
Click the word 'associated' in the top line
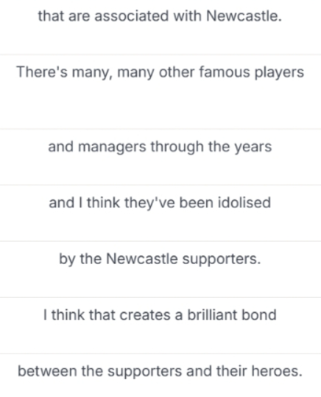132,16
